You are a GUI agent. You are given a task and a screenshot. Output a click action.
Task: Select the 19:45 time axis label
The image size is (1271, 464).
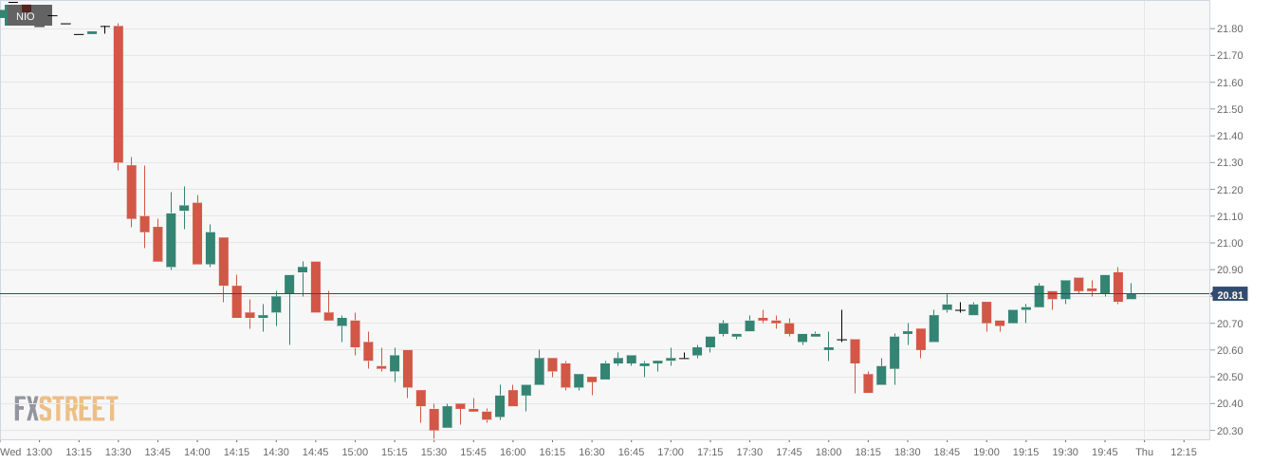[1104, 452]
